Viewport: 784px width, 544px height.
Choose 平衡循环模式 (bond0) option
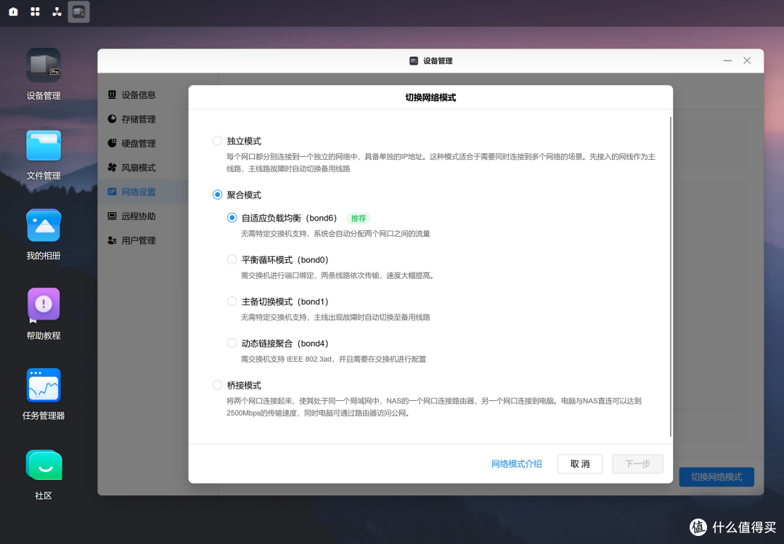click(232, 259)
